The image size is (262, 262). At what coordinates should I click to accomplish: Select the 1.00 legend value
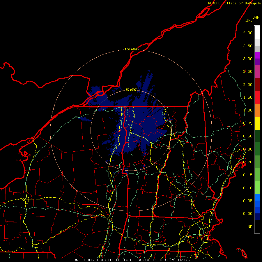click(248, 110)
